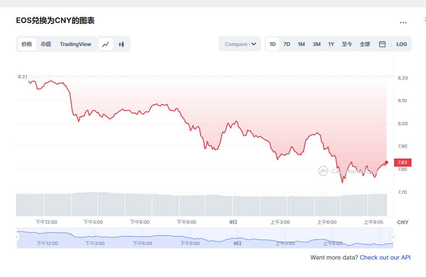Select the 1D time range button
Viewport: 426px width, 277px height.
(272, 44)
